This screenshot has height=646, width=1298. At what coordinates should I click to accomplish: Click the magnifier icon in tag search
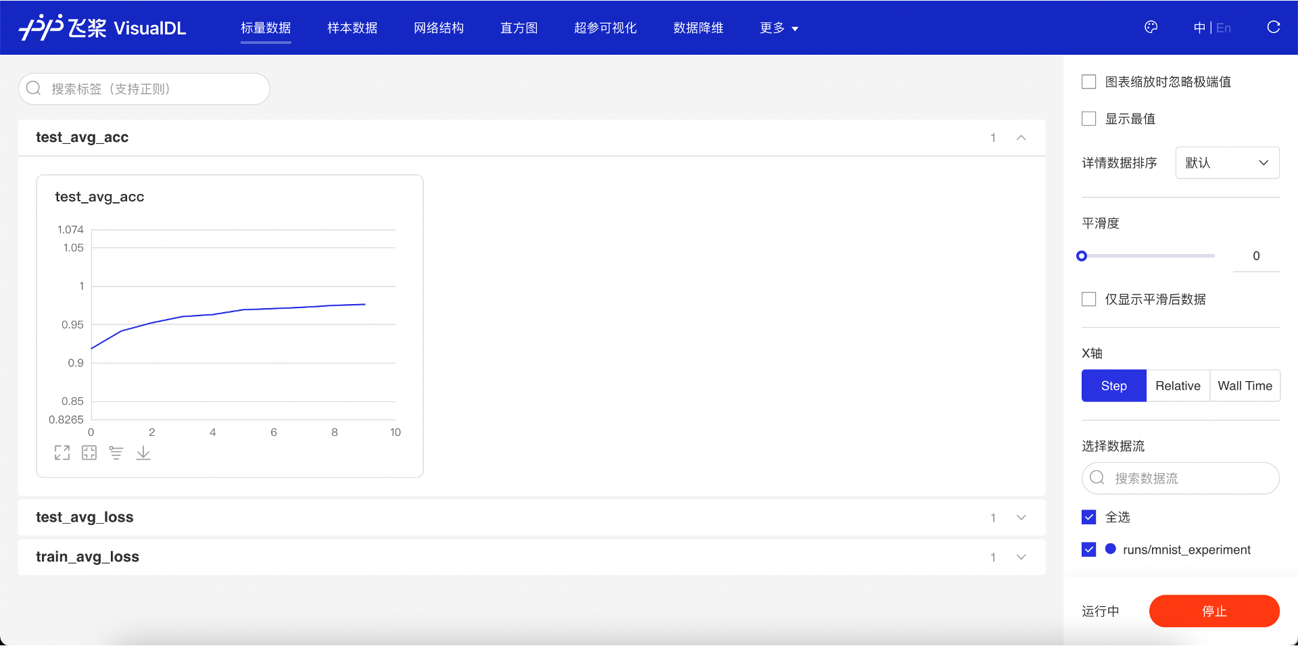tap(34, 89)
